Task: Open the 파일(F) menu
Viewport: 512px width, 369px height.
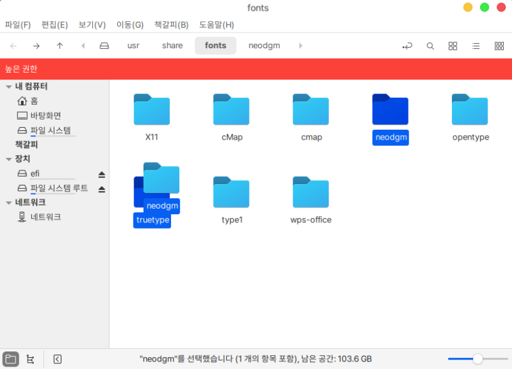Action: pyautogui.click(x=18, y=25)
